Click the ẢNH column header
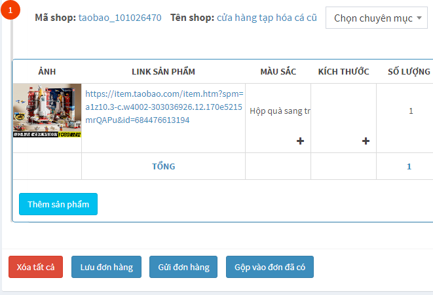Image resolution: width=433 pixels, height=295 pixels. pyautogui.click(x=47, y=71)
